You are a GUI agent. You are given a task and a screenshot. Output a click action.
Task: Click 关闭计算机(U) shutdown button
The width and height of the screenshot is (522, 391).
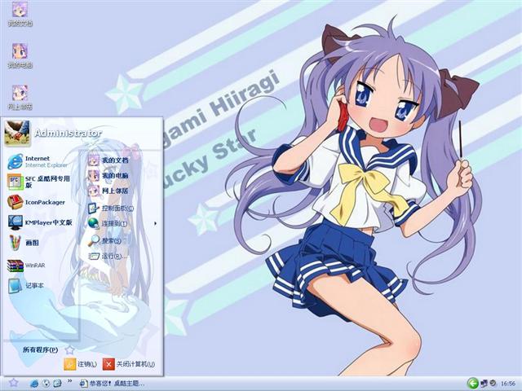click(x=129, y=364)
